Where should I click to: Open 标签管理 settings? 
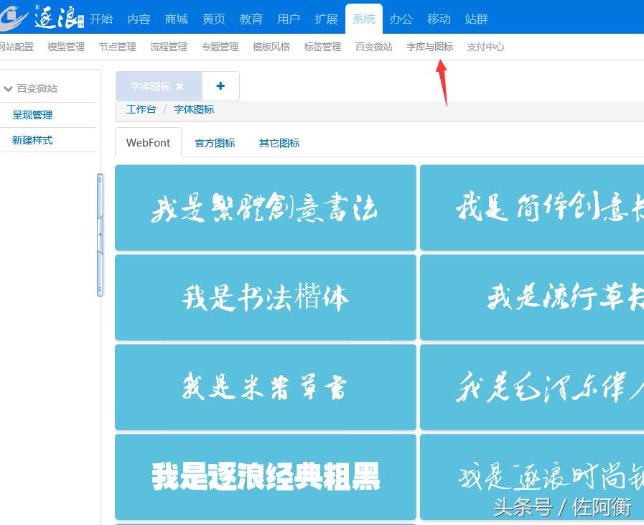point(321,47)
